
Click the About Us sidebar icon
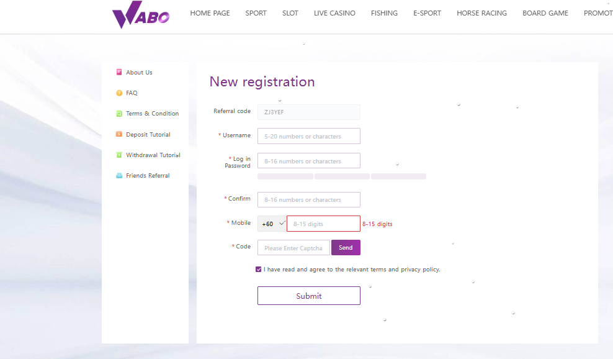119,72
